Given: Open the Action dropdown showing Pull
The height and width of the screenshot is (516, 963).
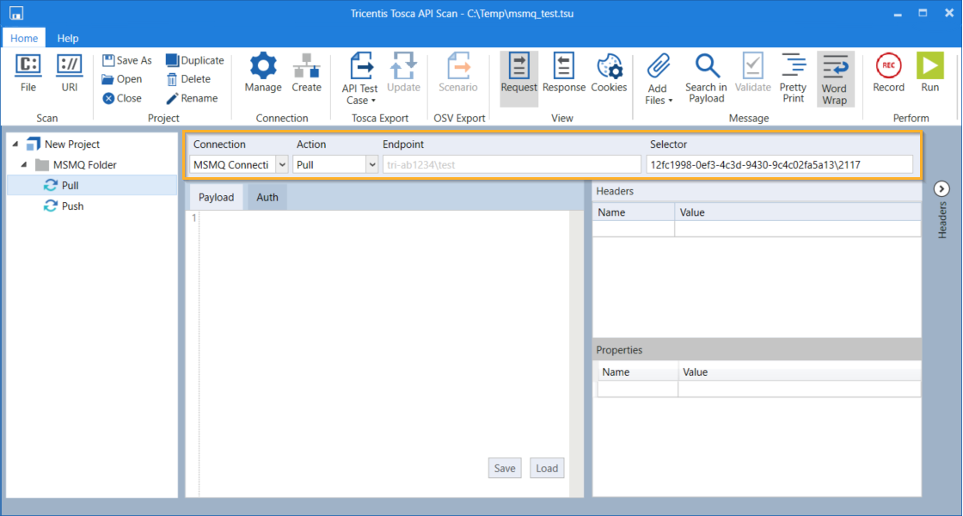Looking at the screenshot, I should click(x=371, y=164).
